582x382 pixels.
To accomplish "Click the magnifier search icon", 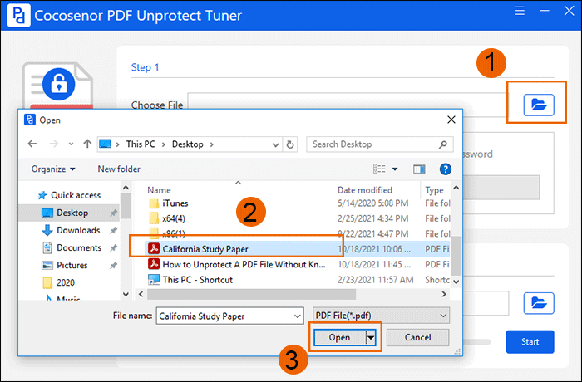I will (443, 144).
